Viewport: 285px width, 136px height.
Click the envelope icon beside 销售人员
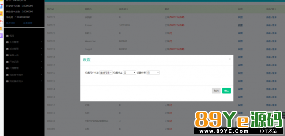[x=7, y=55]
